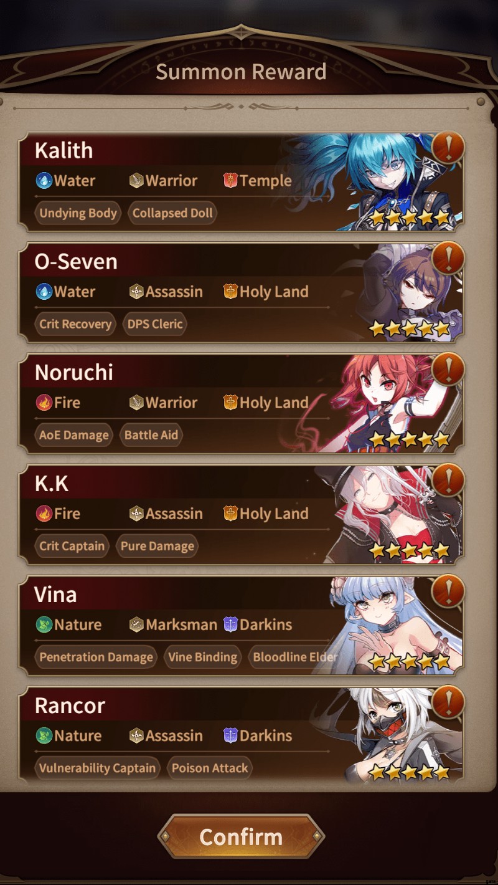
Task: Tap the exclamation icon on K.K's card
Action: click(448, 480)
